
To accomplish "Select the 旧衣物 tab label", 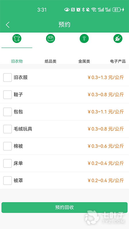I will (17, 61).
